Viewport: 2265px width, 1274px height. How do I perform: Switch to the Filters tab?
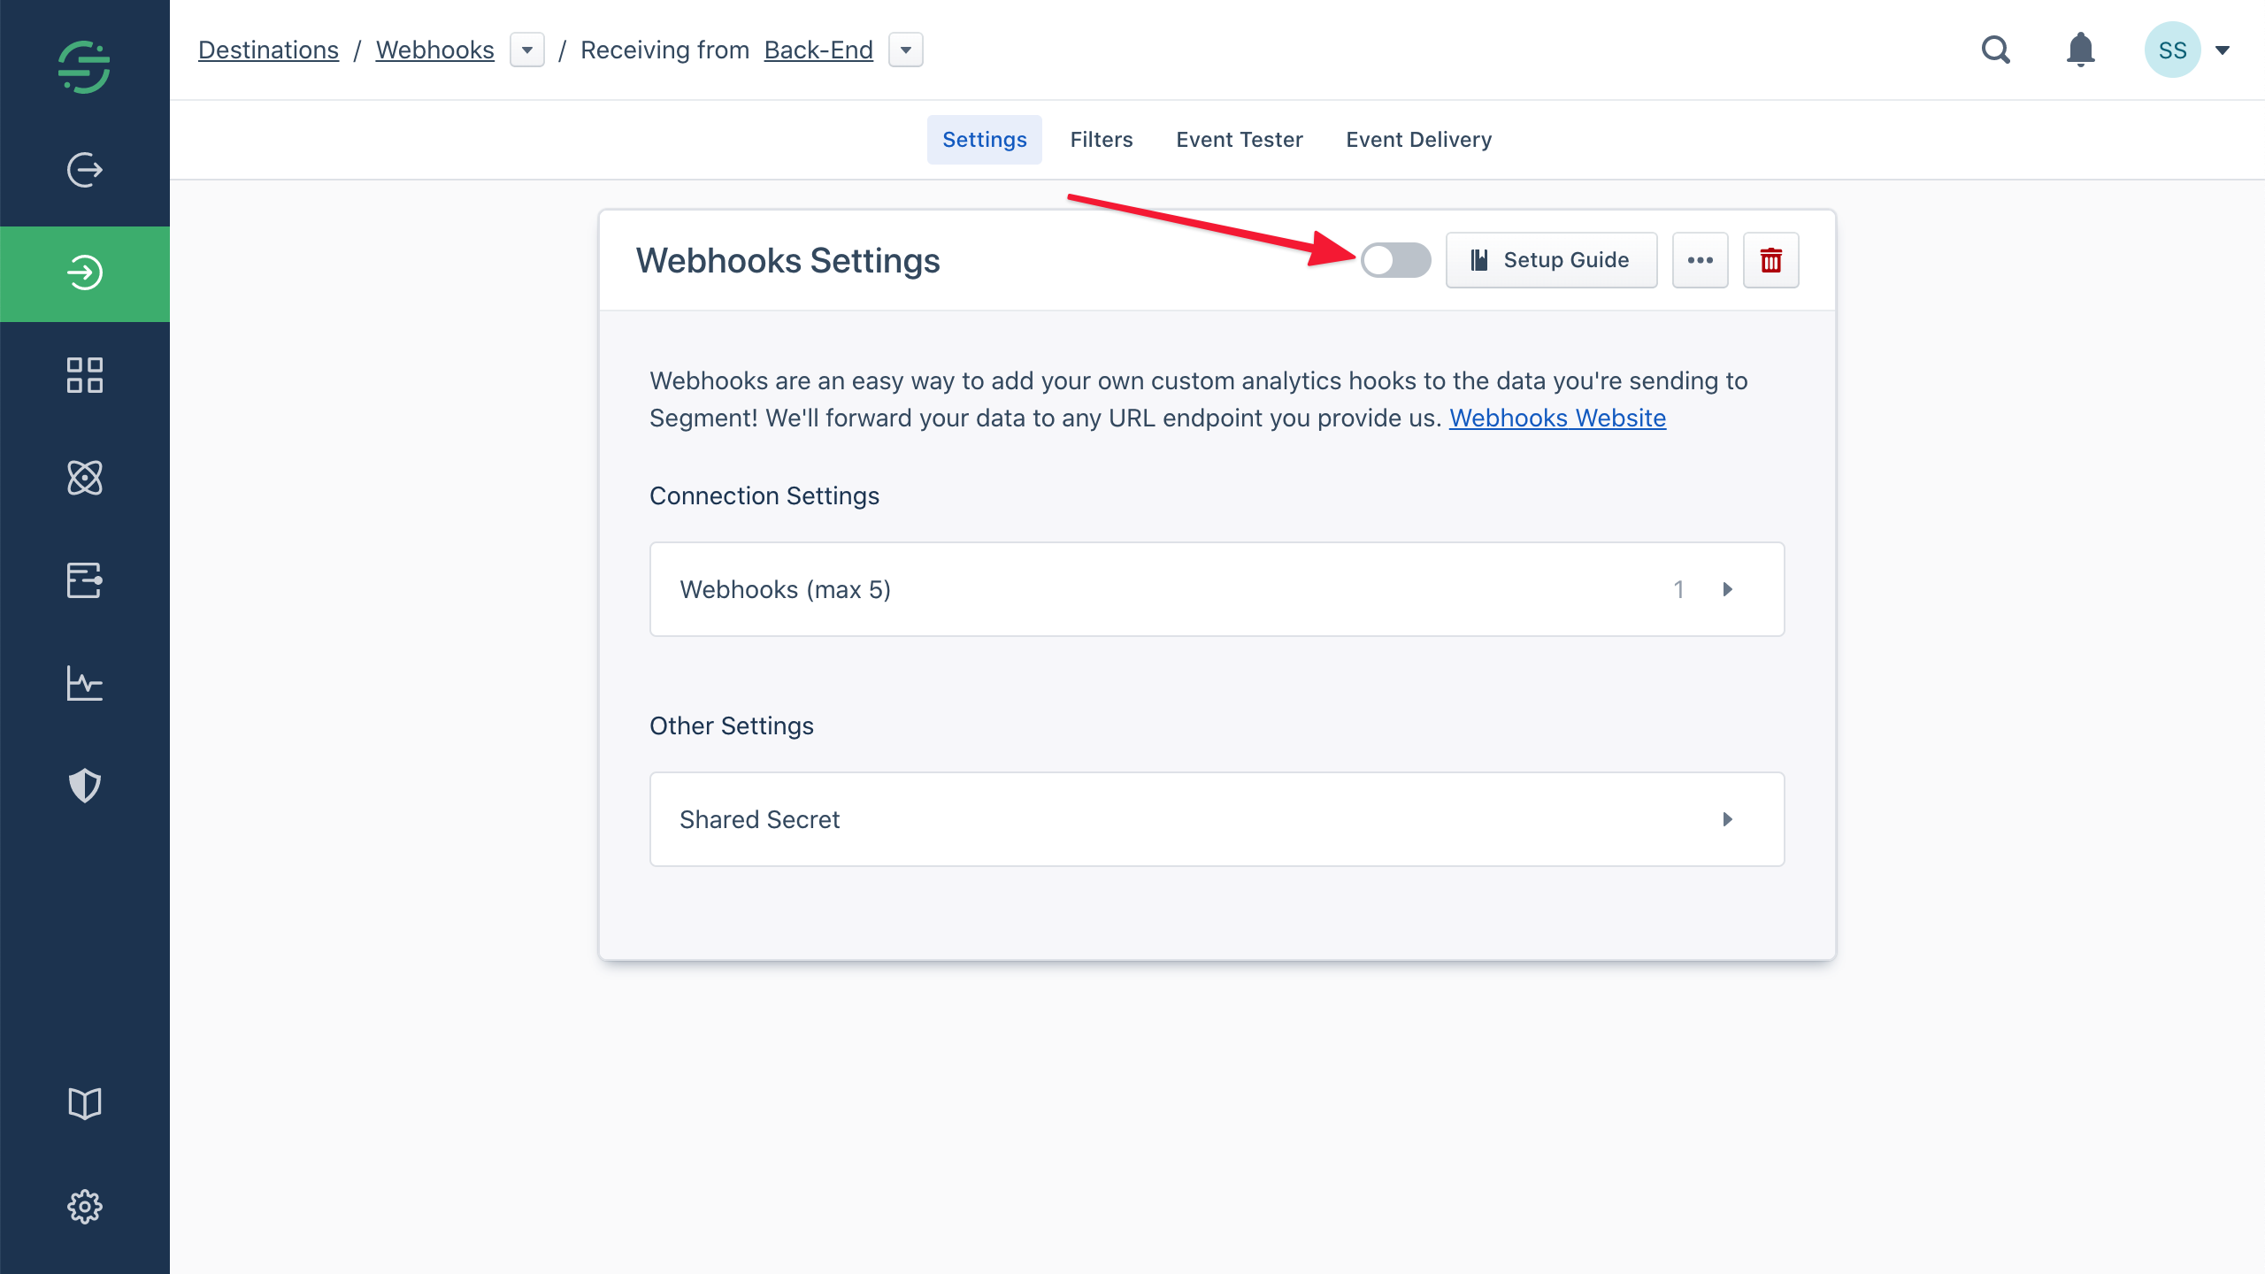(1102, 140)
